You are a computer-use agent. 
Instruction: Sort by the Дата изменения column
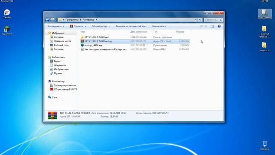139,32
